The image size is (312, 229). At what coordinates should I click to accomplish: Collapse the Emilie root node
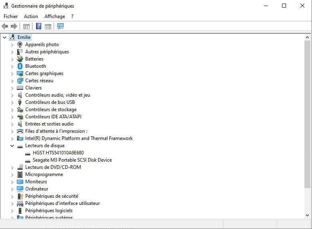click(4, 37)
